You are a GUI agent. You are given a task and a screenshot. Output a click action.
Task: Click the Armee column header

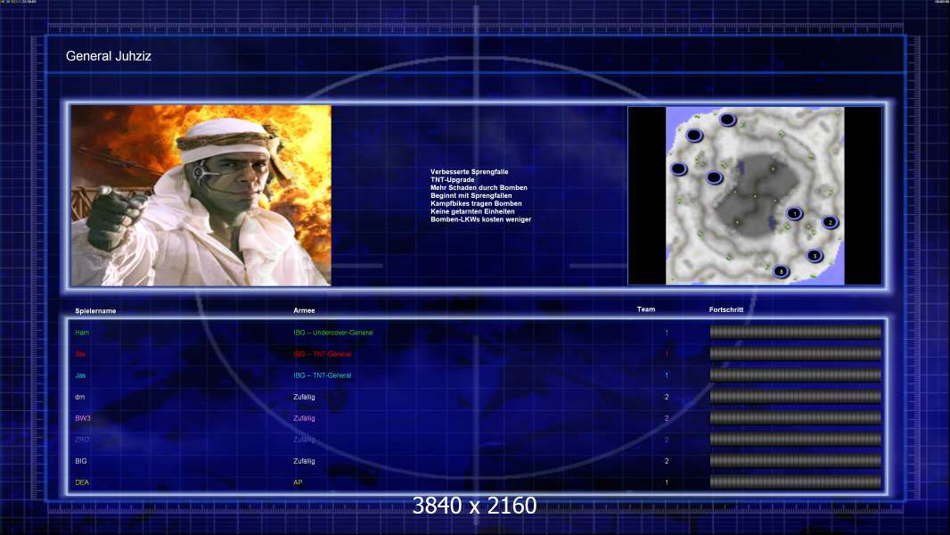pyautogui.click(x=304, y=310)
